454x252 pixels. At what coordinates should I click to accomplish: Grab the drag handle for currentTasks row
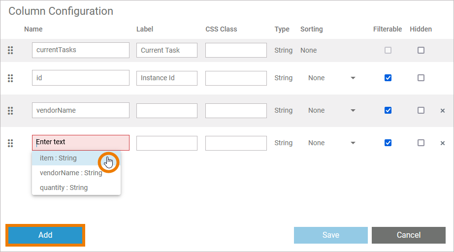point(10,50)
